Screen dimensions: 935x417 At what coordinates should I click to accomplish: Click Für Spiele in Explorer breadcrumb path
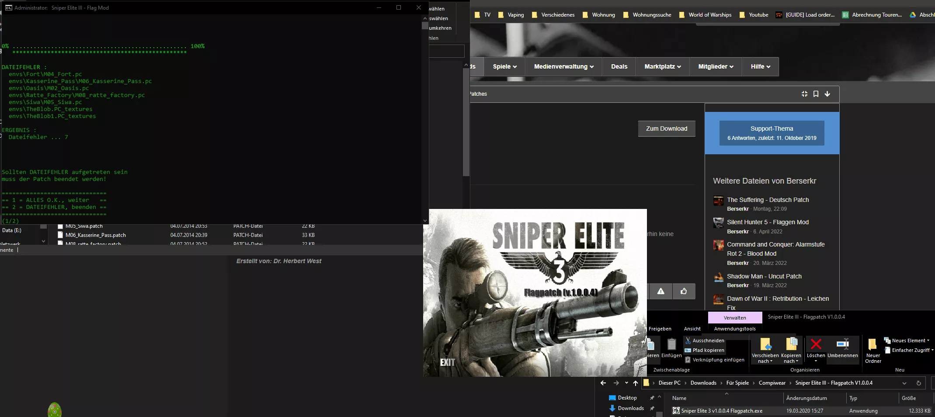click(x=737, y=383)
